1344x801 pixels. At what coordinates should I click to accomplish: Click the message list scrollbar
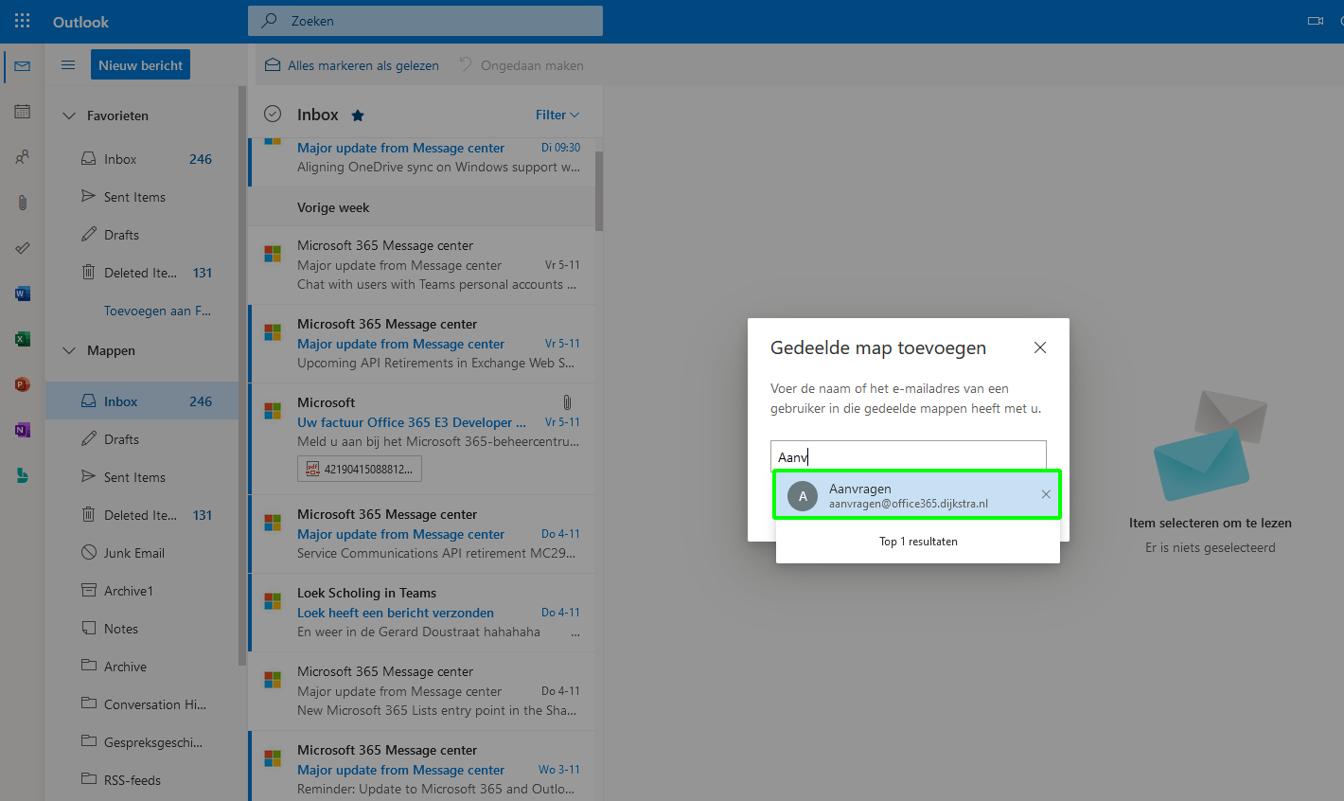[x=599, y=191]
